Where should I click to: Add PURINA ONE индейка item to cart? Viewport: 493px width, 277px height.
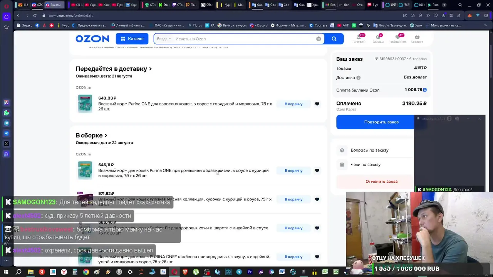293,257
